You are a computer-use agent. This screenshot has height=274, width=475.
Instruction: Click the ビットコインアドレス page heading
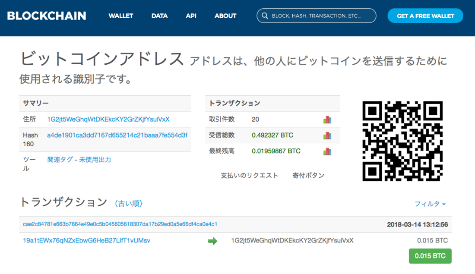point(102,58)
